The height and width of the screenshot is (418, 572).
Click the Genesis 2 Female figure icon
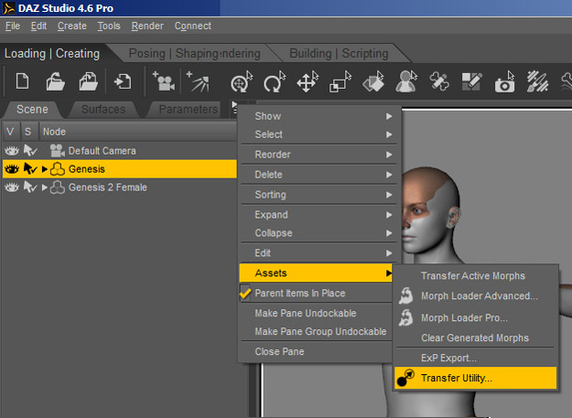[x=58, y=188]
